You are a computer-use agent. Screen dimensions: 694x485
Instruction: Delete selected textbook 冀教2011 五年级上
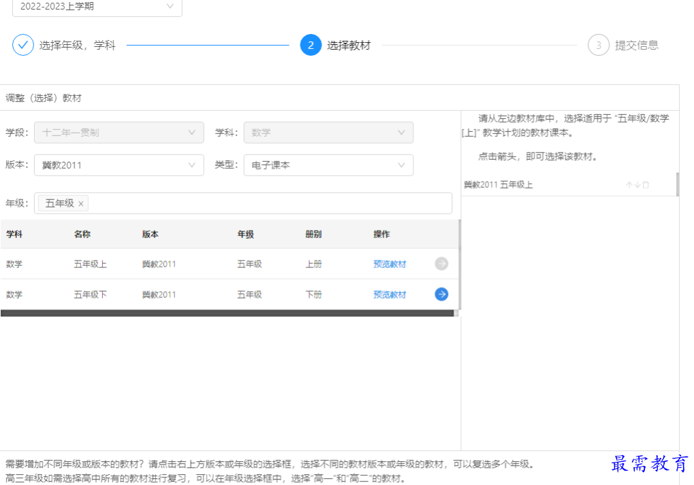click(x=646, y=185)
